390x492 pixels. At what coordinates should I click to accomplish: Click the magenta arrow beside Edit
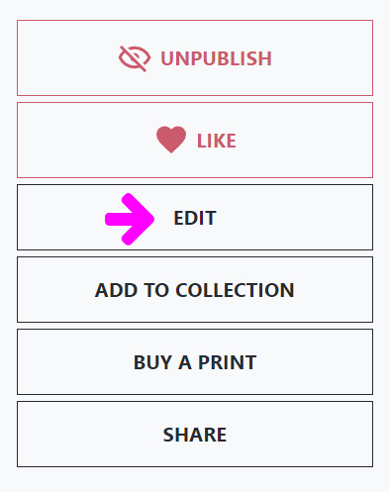click(x=130, y=220)
